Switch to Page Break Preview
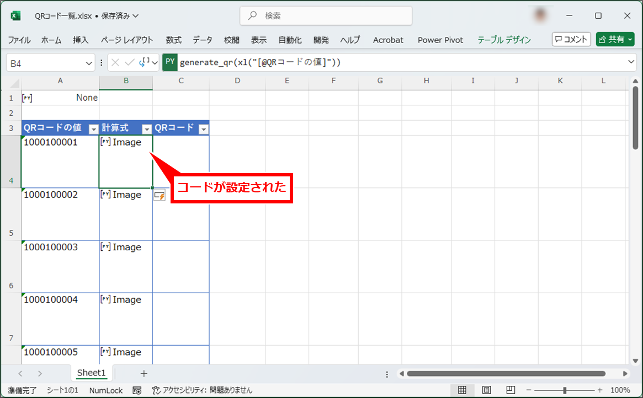Image resolution: width=643 pixels, height=398 pixels. click(511, 390)
